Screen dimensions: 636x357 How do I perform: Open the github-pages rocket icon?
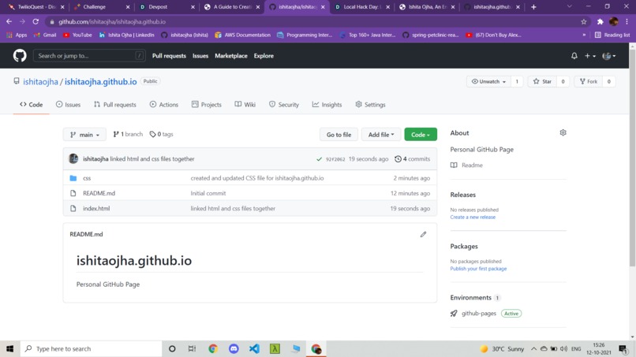coord(454,313)
